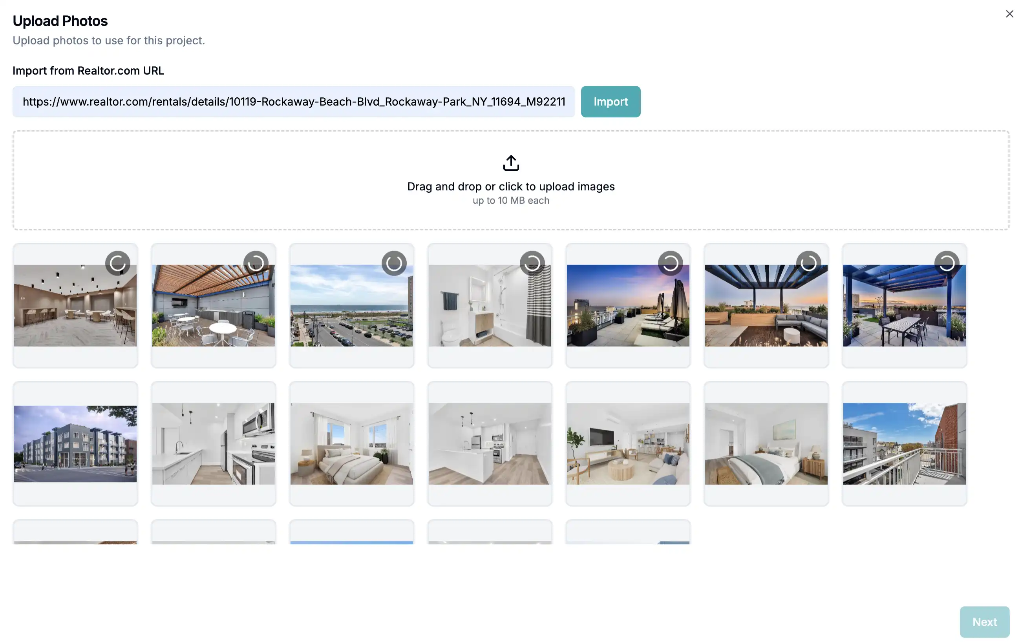Click the upload arrow icon in dropzone
This screenshot has height=642, width=1020.
coord(510,162)
